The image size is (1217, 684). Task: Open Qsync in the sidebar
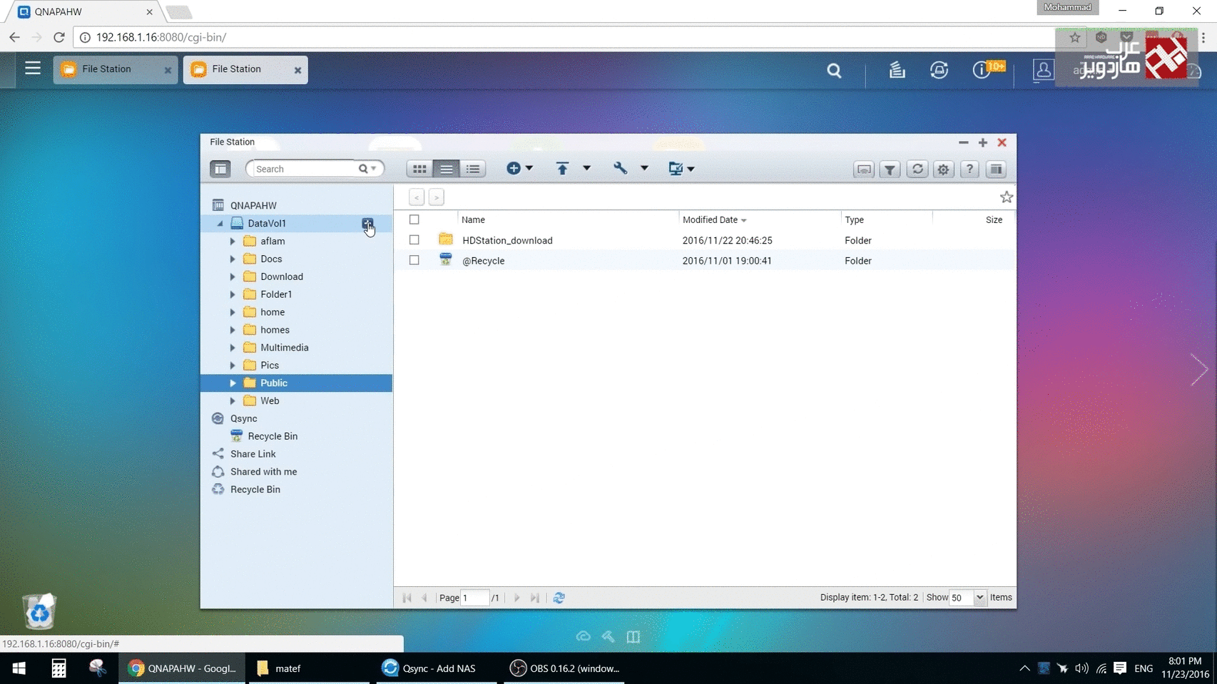(244, 419)
